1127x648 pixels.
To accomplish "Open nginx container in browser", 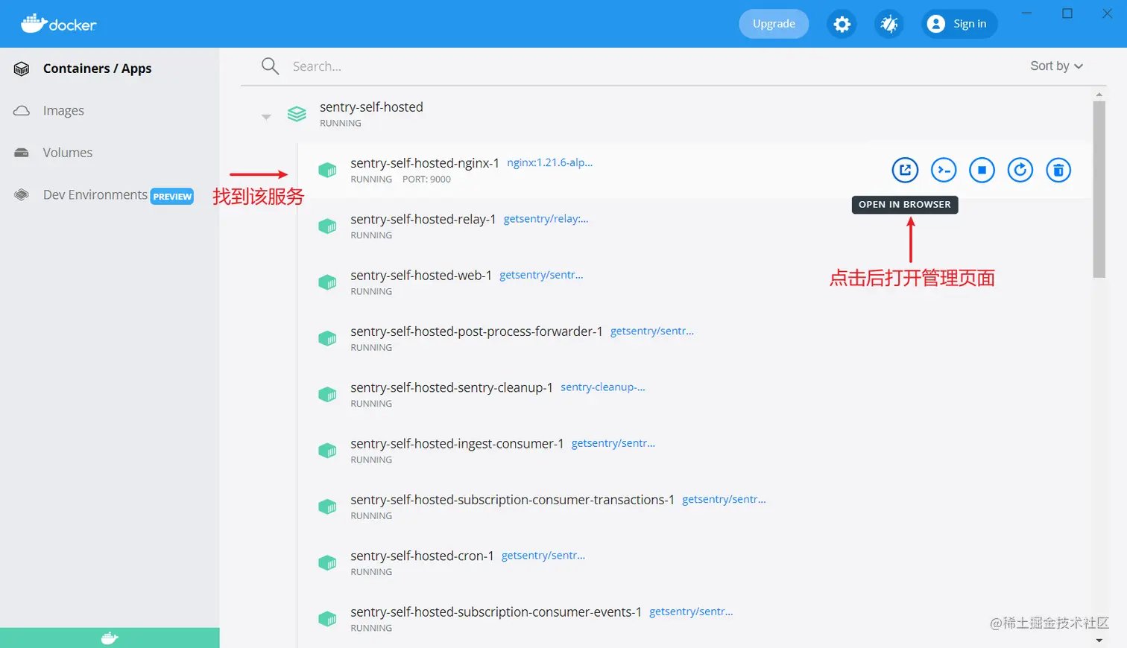I will pos(905,170).
